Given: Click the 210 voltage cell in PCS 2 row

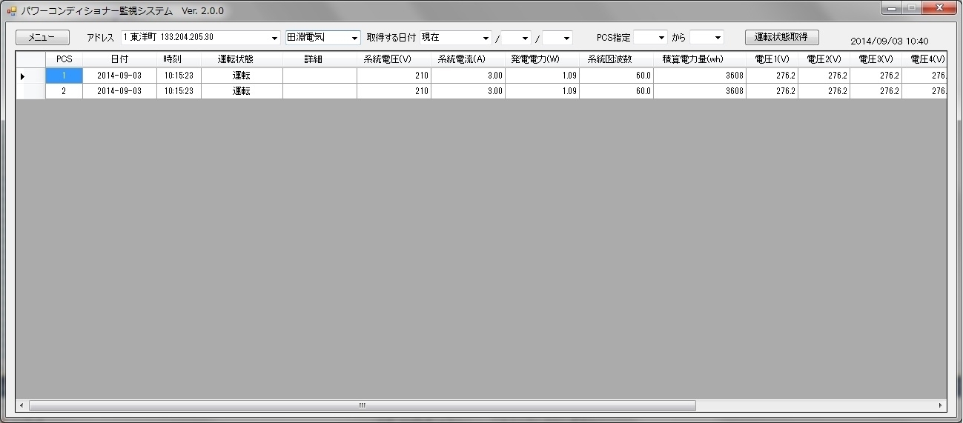Looking at the screenshot, I should (394, 91).
